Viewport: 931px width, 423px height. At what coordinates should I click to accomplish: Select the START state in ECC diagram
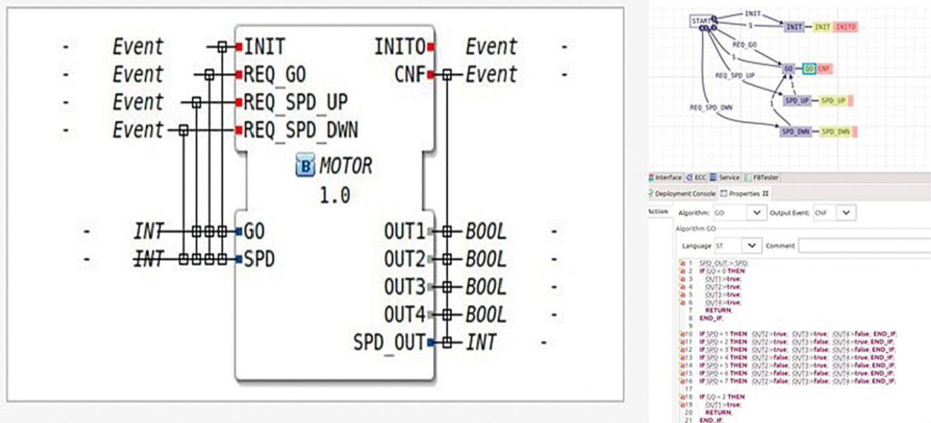(701, 21)
